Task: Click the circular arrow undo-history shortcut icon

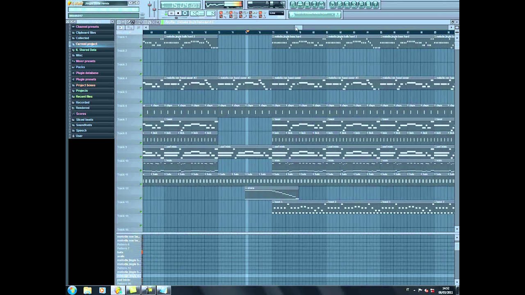Action: pyautogui.click(x=332, y=5)
